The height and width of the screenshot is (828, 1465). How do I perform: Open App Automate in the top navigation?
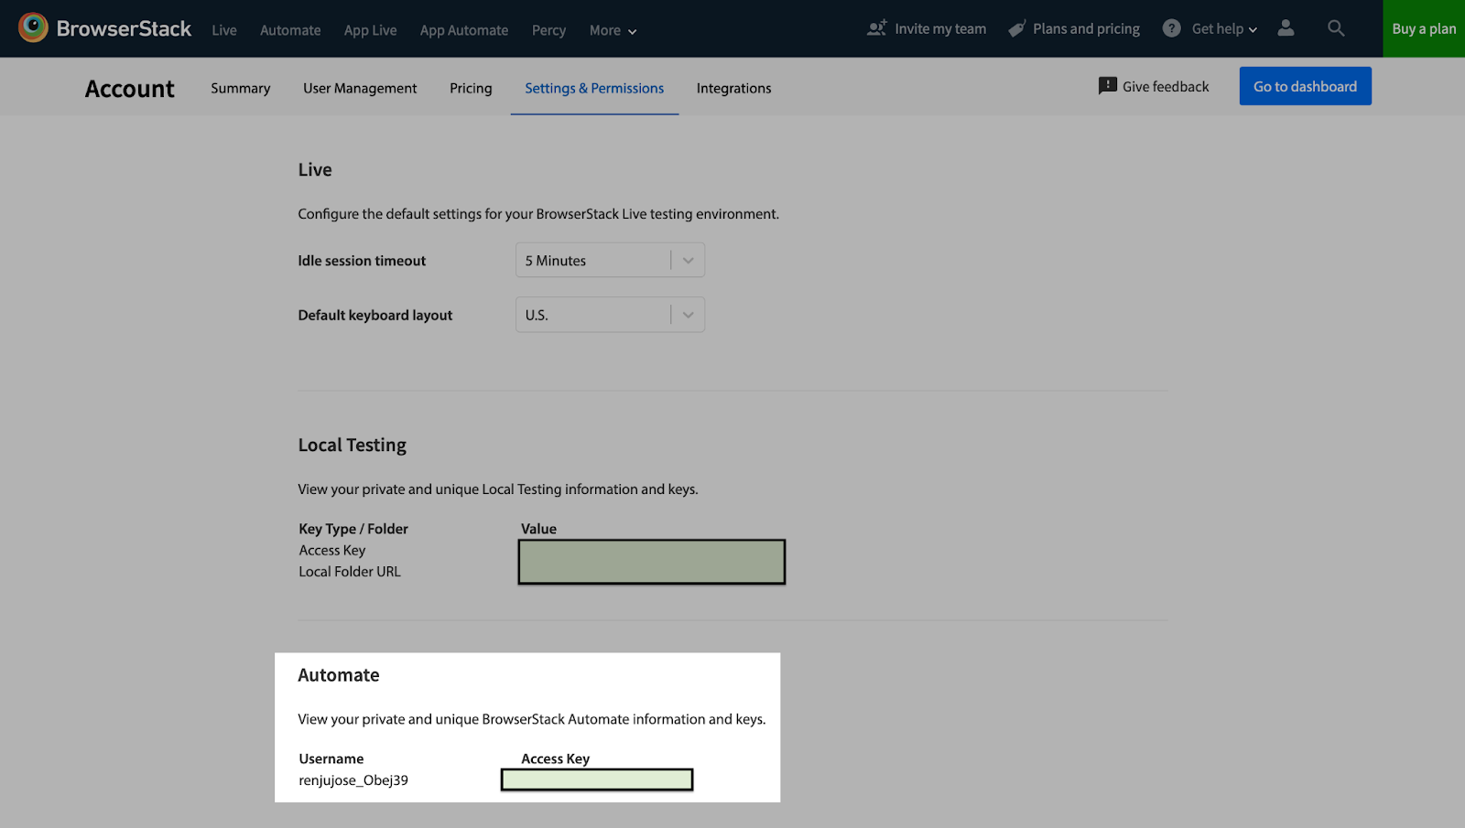point(464,30)
